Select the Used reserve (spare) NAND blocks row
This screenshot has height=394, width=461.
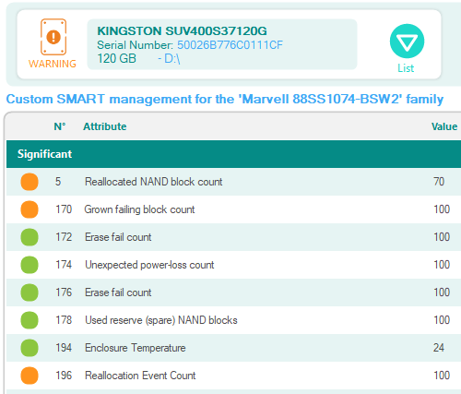pyautogui.click(x=233, y=320)
